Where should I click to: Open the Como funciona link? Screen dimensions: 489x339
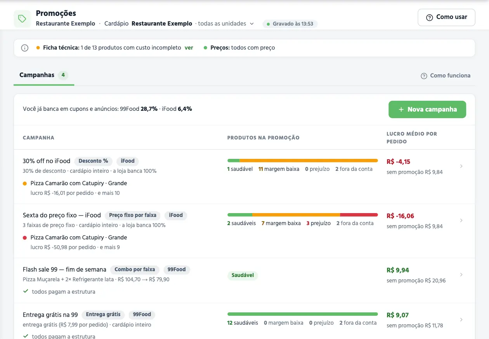tap(446, 76)
